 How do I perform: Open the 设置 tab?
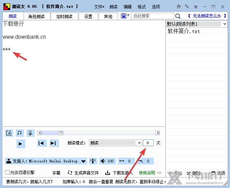tap(88, 17)
